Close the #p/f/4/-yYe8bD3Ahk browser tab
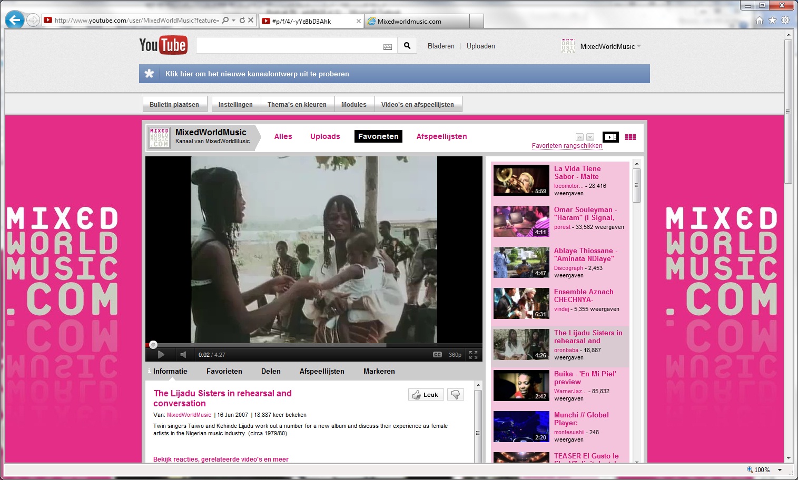798x480 pixels. coord(359,21)
